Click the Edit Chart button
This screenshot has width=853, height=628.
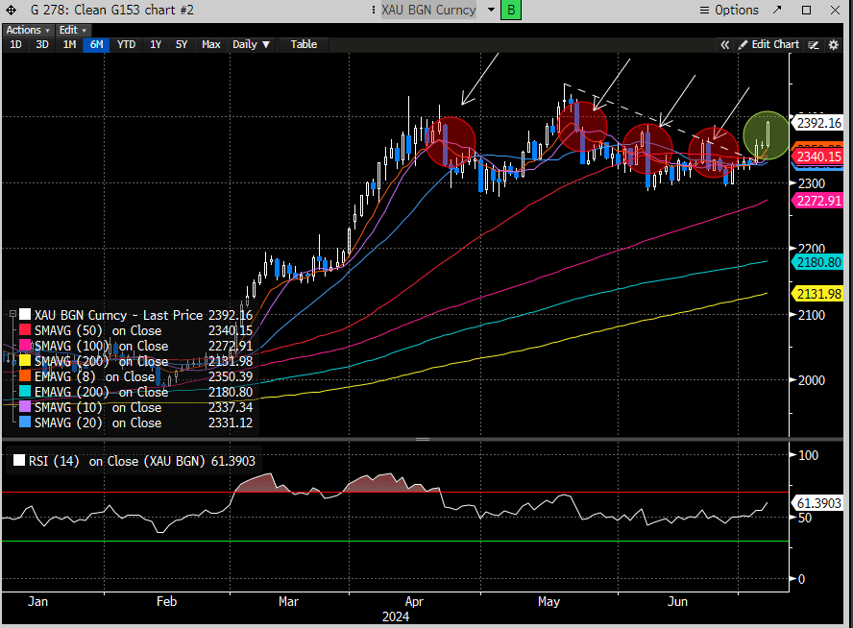[x=768, y=44]
